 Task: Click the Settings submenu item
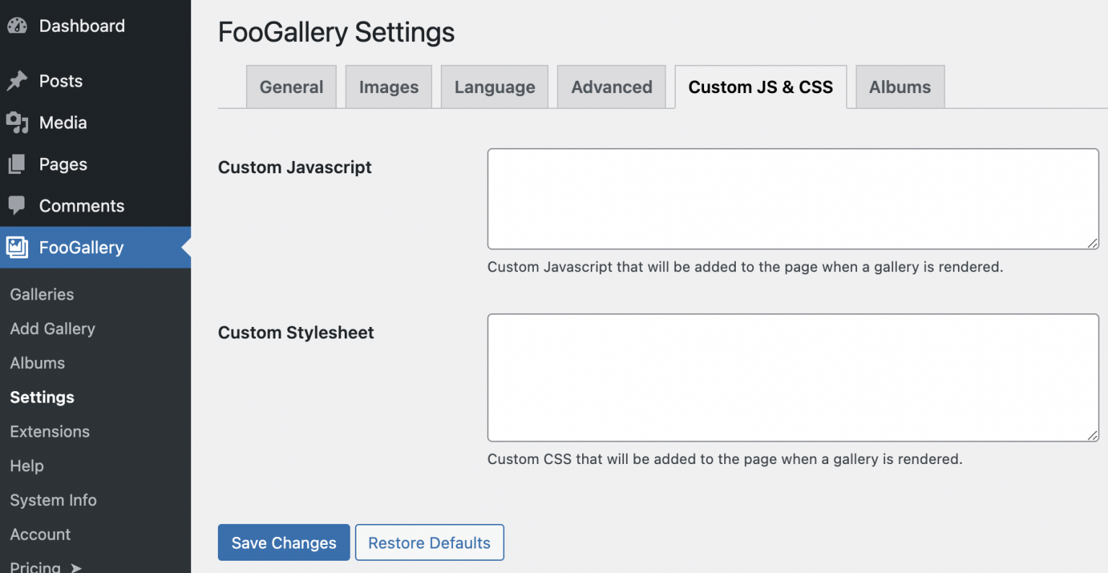(42, 397)
